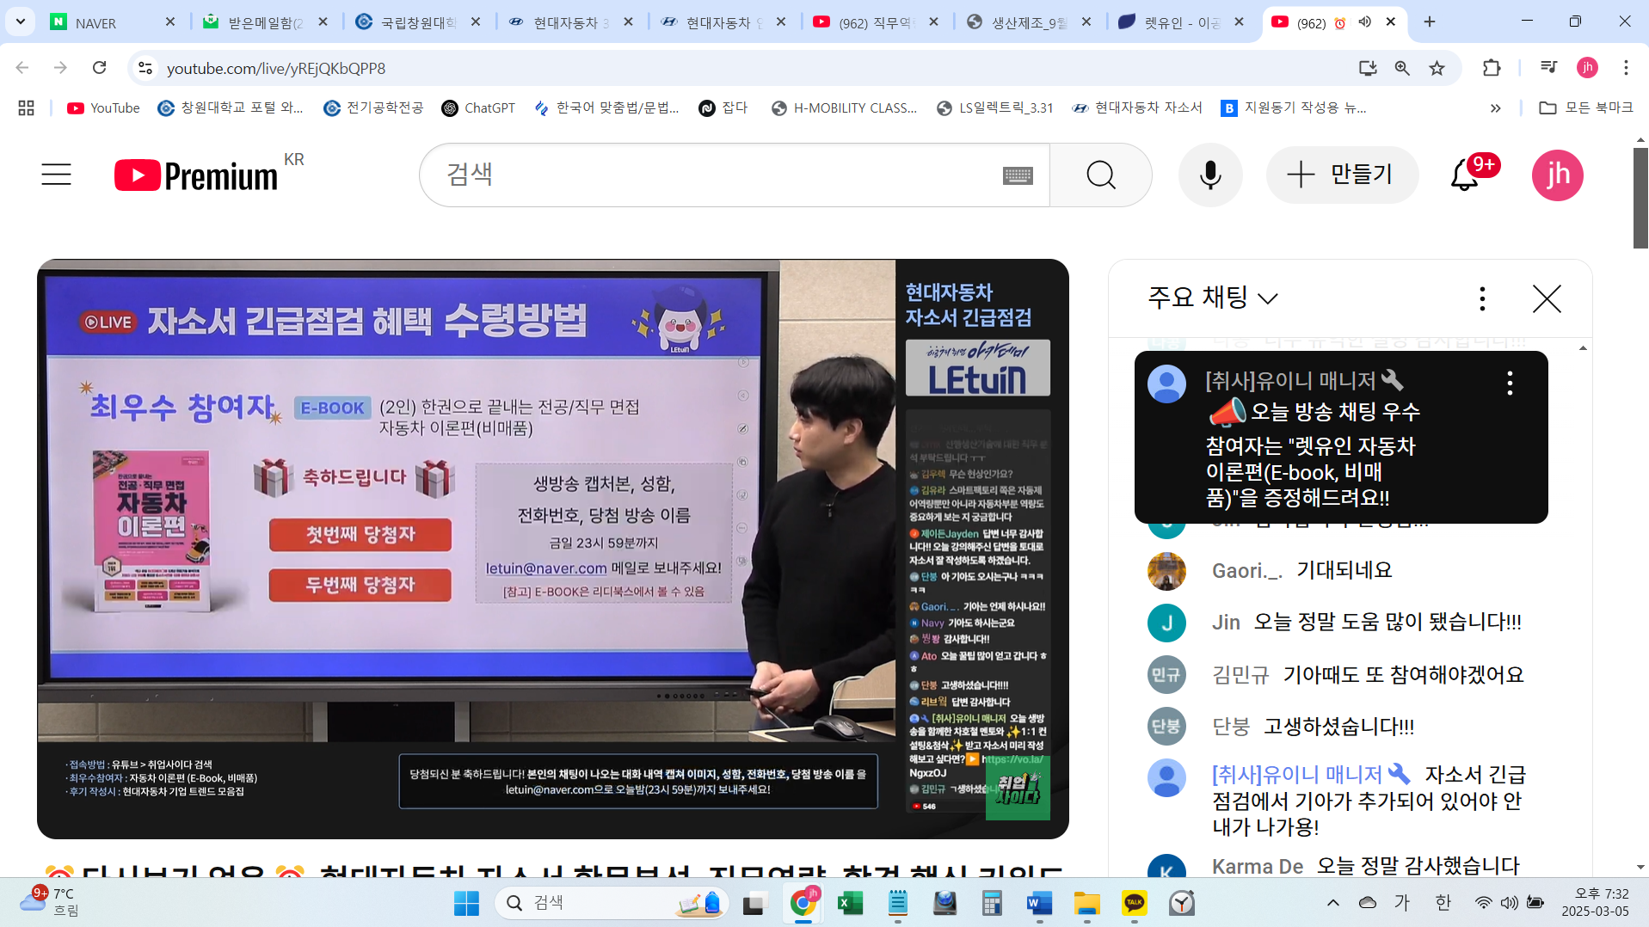
Task: Open Word from the taskbar
Action: [1039, 903]
